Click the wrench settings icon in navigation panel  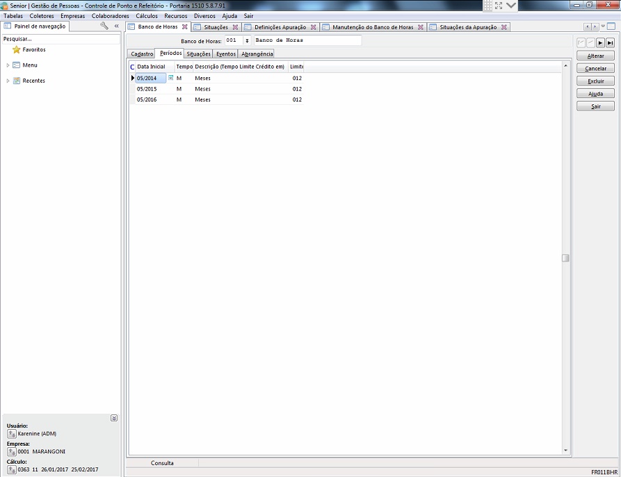[104, 26]
